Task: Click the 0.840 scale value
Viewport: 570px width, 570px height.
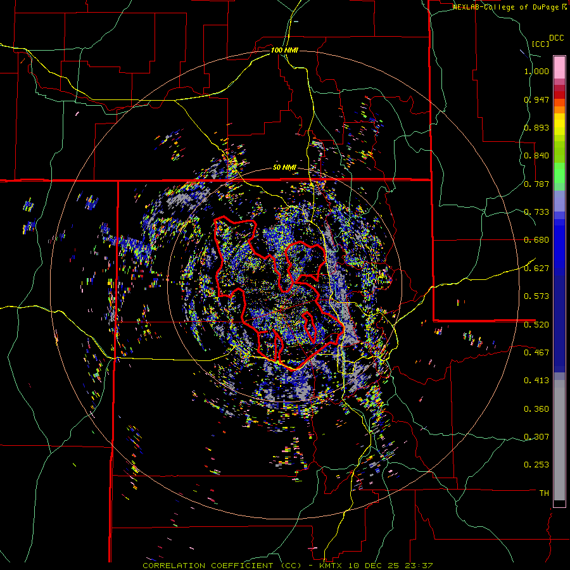Action: (x=536, y=156)
